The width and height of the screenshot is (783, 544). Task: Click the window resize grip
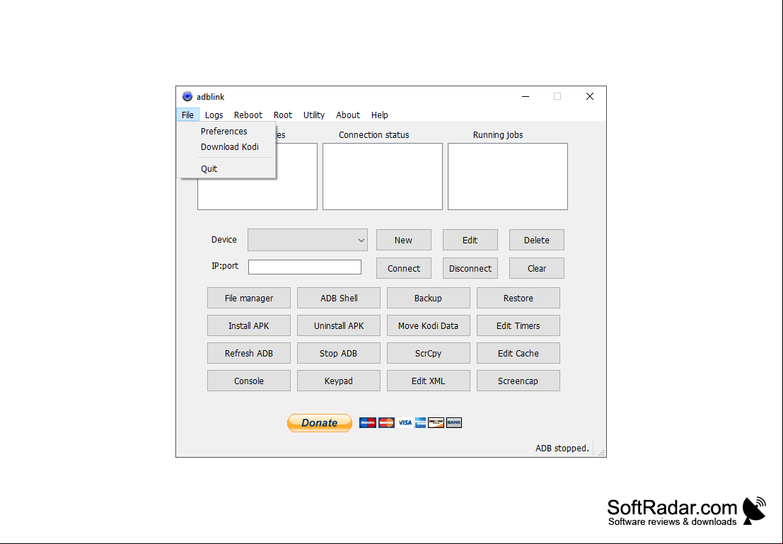[601, 453]
